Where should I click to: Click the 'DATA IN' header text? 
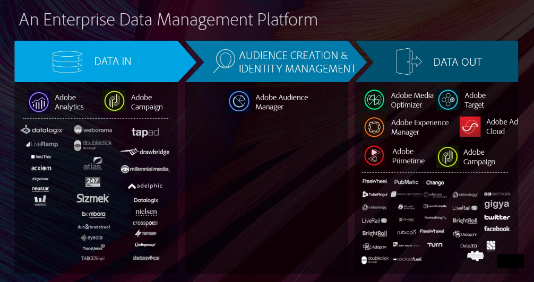[x=113, y=61]
